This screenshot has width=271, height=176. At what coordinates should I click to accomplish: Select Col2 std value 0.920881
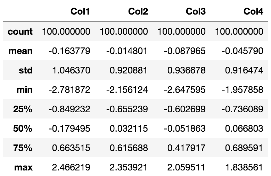click(x=129, y=70)
